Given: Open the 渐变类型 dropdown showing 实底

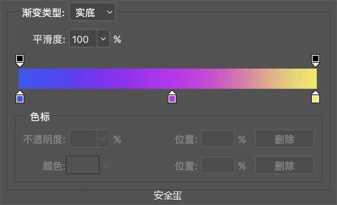Looking at the screenshot, I should pos(92,13).
